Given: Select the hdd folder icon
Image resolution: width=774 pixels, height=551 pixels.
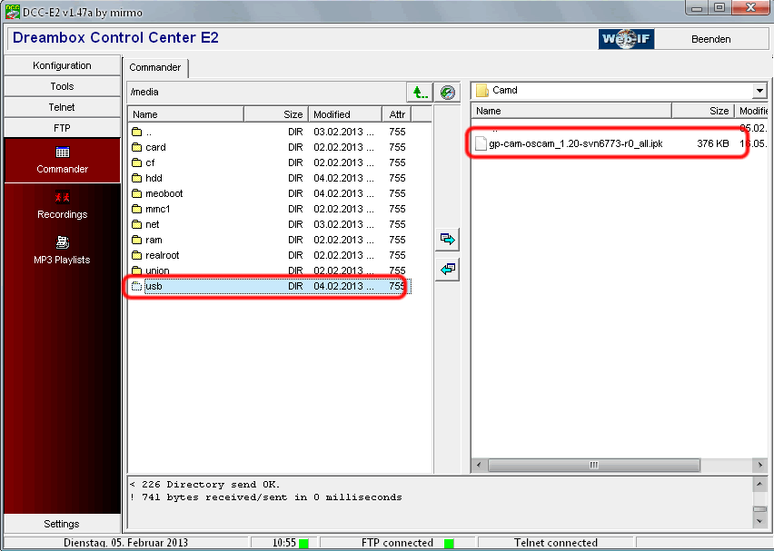Looking at the screenshot, I should point(137,178).
